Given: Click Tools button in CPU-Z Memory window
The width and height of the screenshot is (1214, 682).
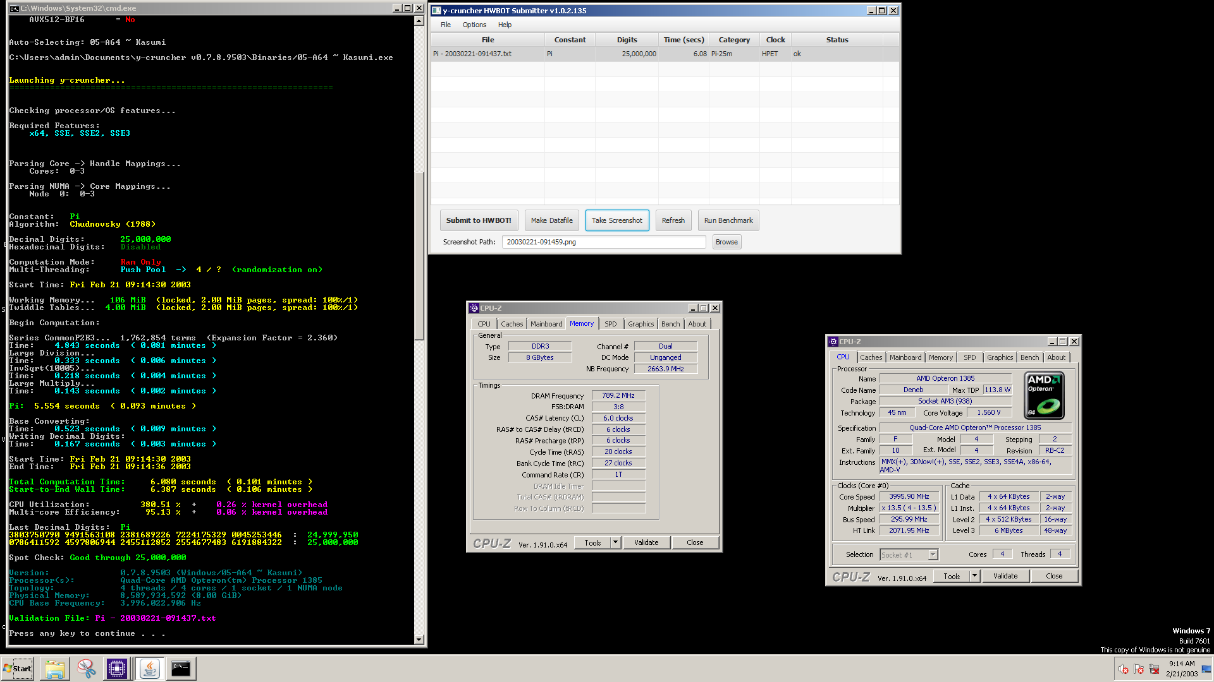Looking at the screenshot, I should [592, 542].
